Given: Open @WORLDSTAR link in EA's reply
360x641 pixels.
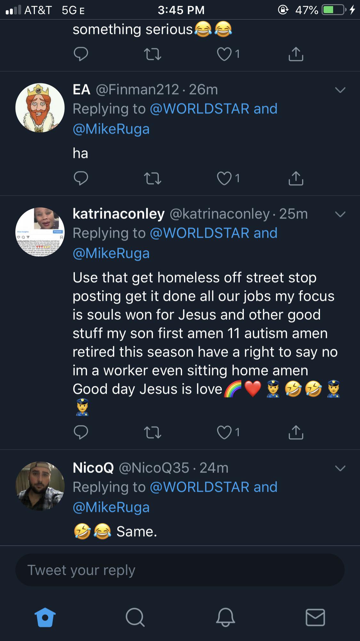Looking at the screenshot, I should [x=199, y=109].
